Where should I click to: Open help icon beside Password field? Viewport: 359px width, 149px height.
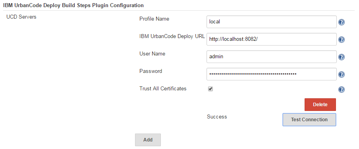(342, 74)
